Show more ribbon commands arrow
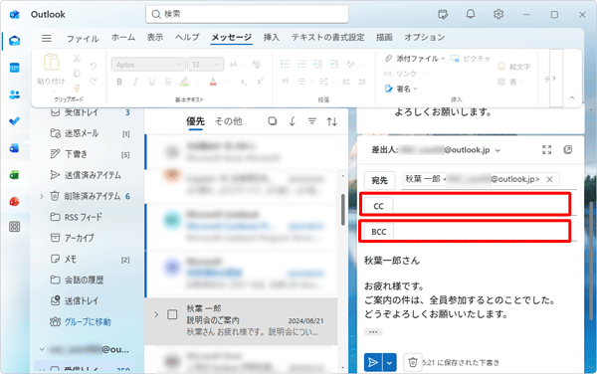 555,78
